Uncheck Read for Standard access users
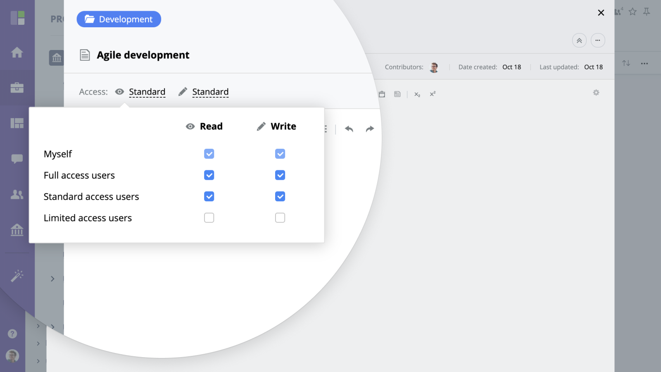The image size is (661, 372). [209, 196]
